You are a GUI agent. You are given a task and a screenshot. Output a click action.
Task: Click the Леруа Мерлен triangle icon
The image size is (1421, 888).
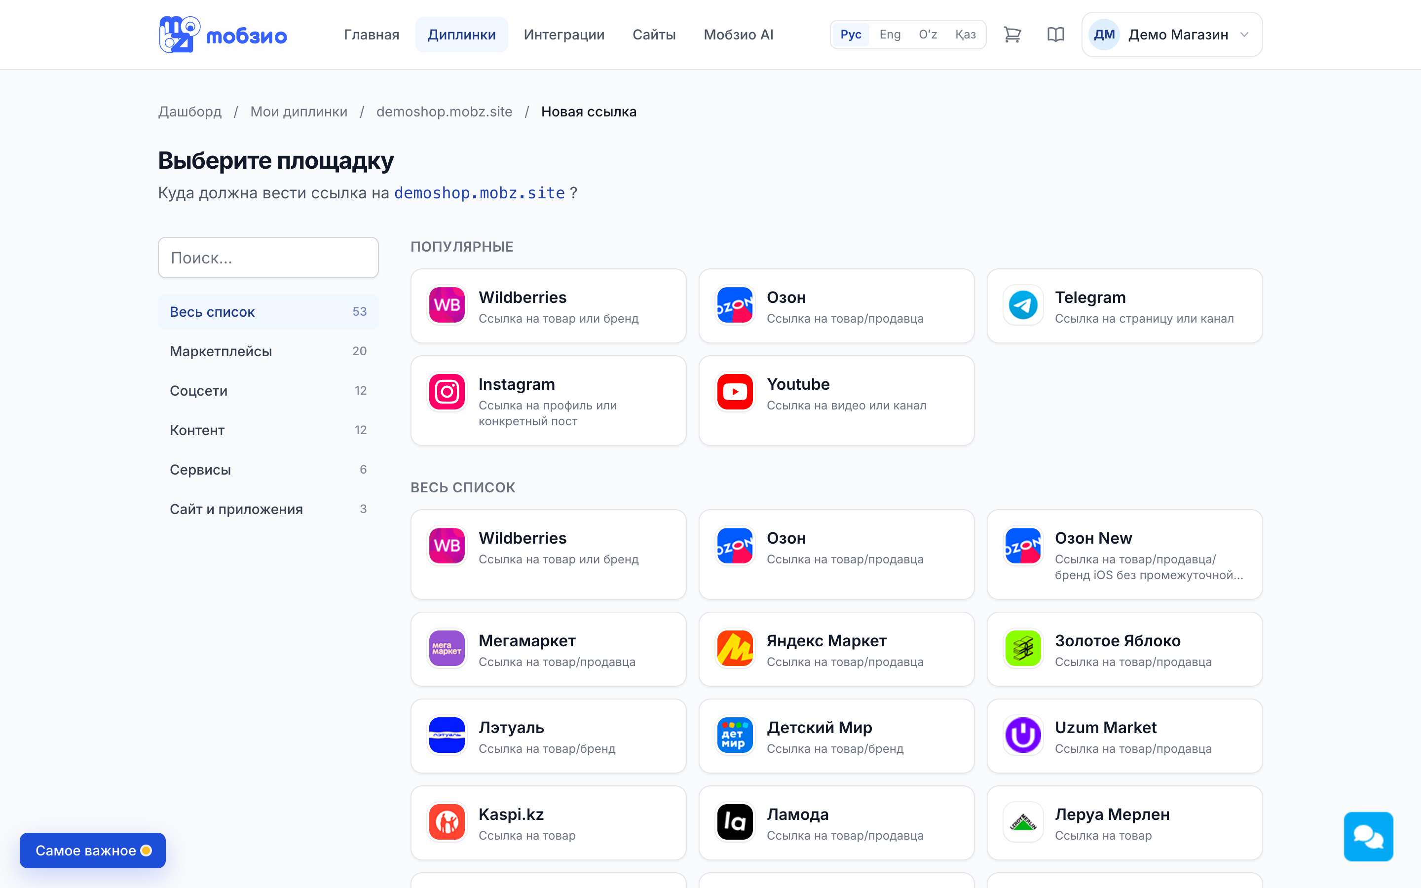pyautogui.click(x=1023, y=822)
